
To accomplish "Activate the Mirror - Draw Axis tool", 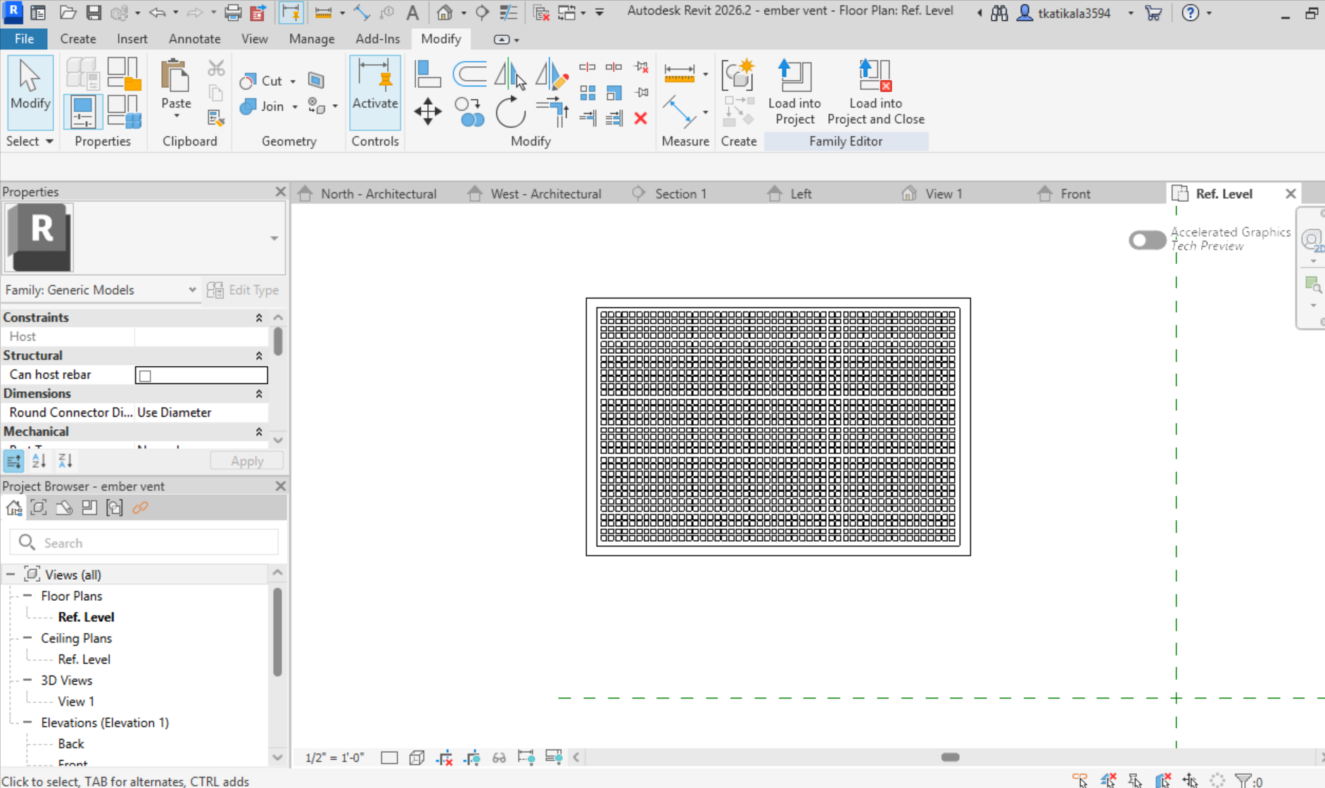I will pos(552,75).
